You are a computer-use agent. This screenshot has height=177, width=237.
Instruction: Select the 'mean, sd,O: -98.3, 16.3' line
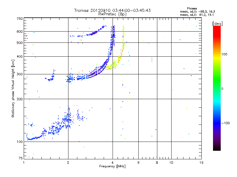[198, 12]
